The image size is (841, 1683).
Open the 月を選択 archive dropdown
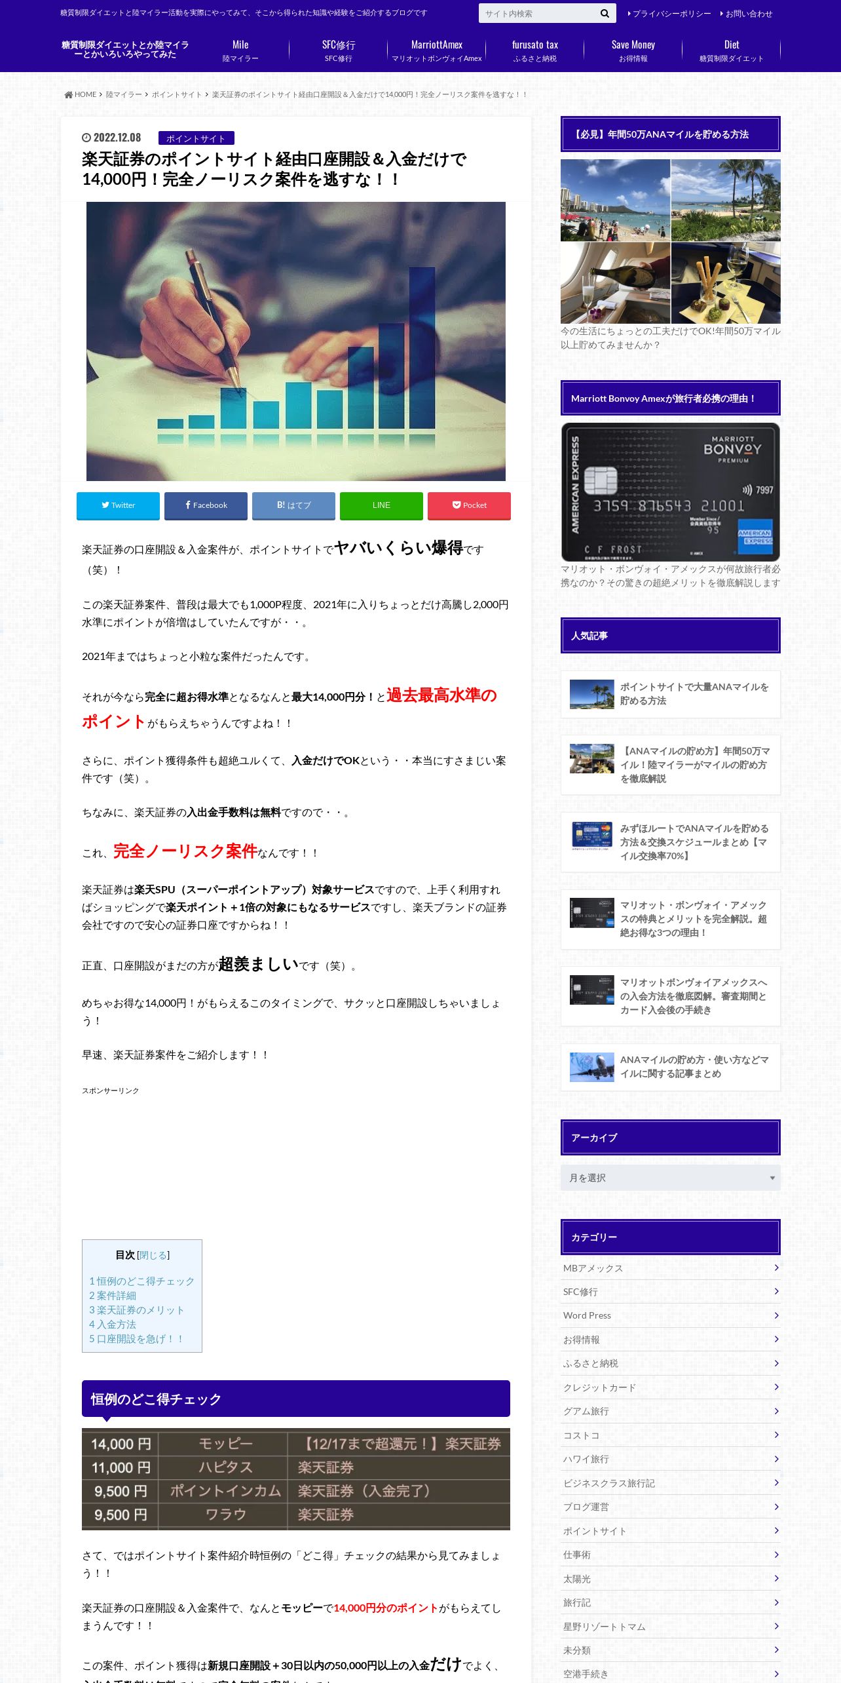click(x=670, y=1178)
